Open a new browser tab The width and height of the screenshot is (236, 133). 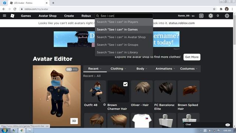(53, 3)
